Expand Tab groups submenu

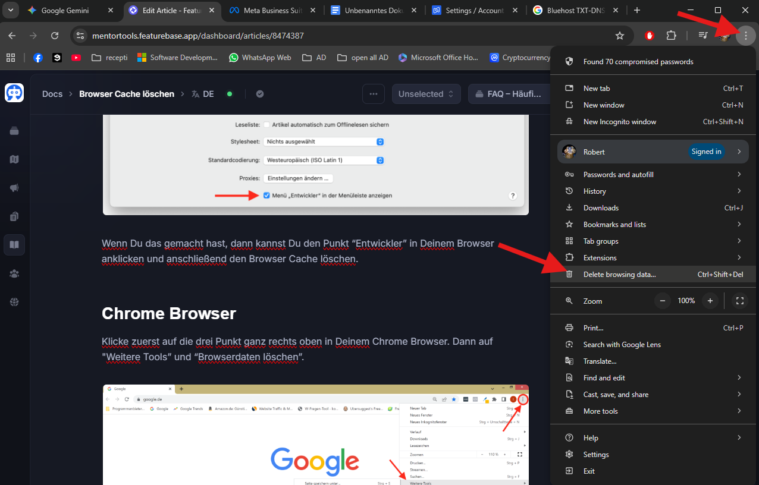coord(653,241)
